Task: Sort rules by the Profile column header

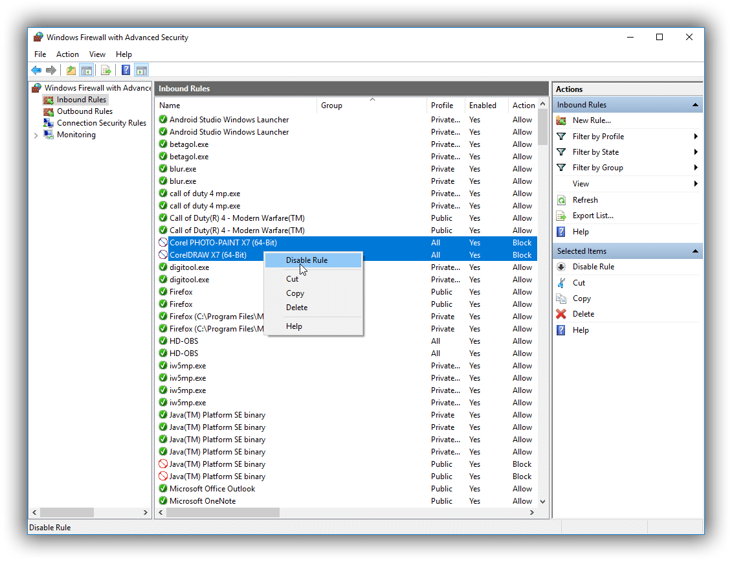Action: (446, 106)
